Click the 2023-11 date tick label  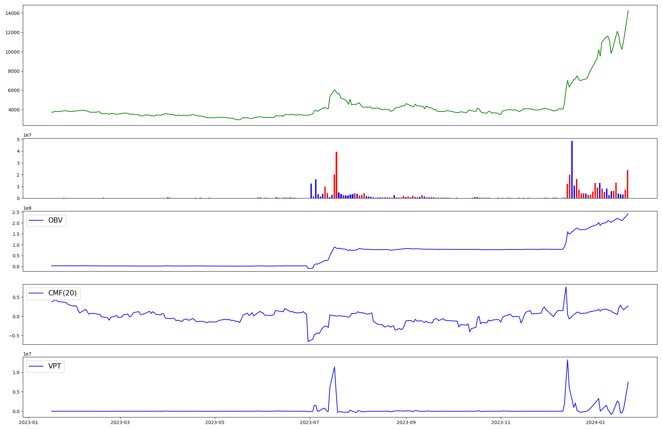click(501, 422)
